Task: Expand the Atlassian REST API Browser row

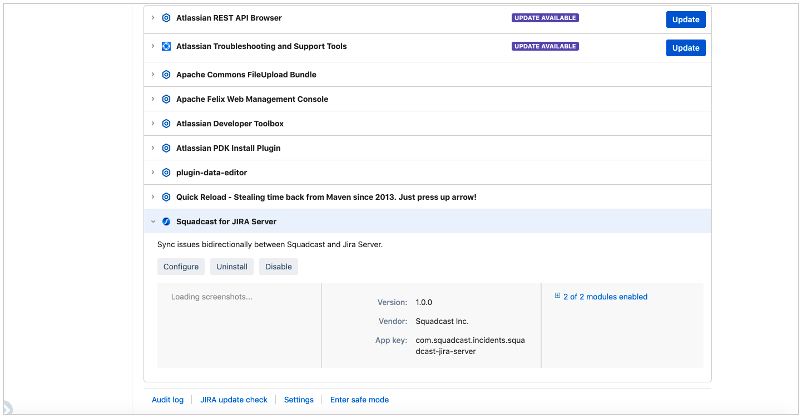Action: [153, 18]
